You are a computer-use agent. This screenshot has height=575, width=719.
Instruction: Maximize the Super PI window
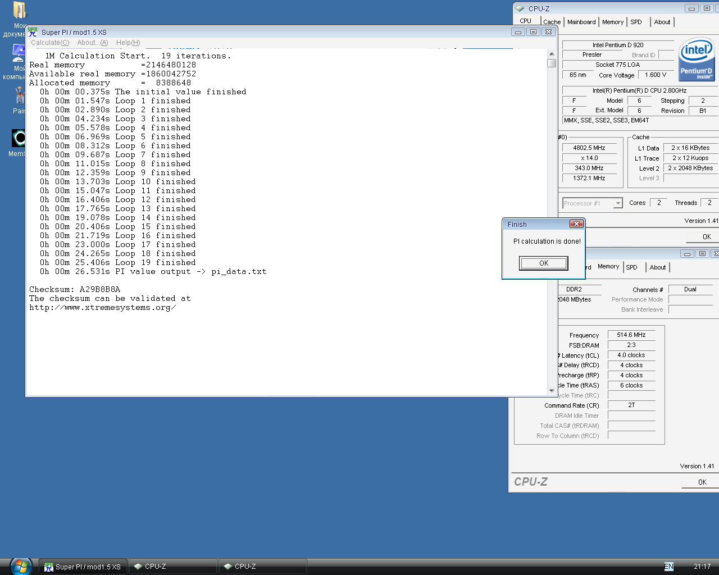click(x=534, y=32)
